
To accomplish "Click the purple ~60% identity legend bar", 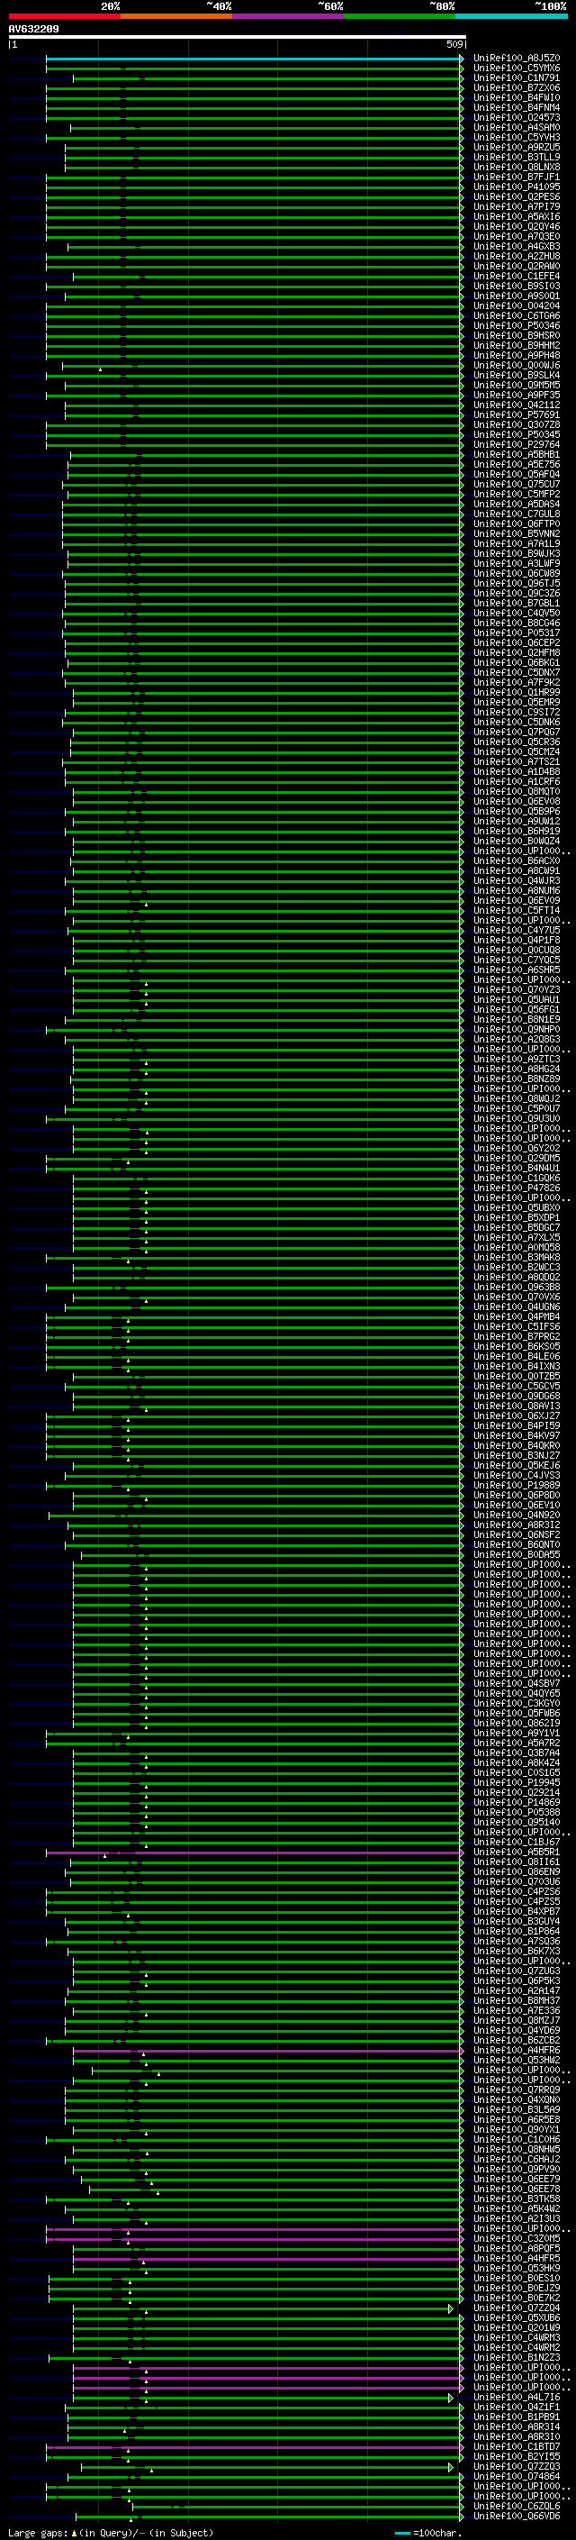I will pyautogui.click(x=289, y=16).
